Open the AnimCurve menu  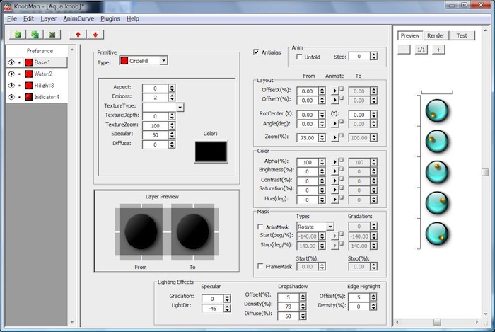(x=78, y=18)
